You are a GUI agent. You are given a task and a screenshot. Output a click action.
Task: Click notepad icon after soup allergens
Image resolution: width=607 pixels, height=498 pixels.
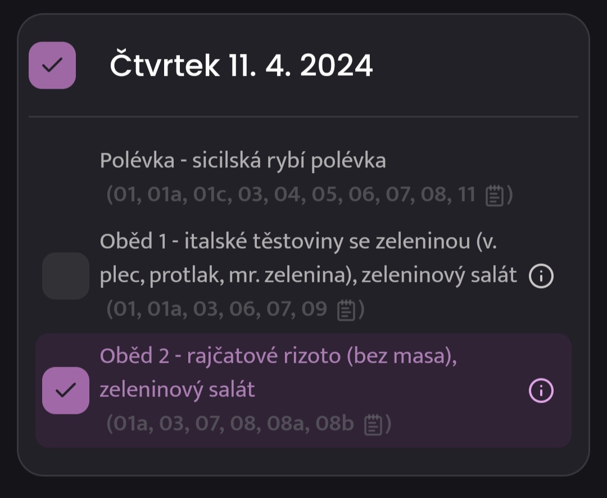pos(495,195)
